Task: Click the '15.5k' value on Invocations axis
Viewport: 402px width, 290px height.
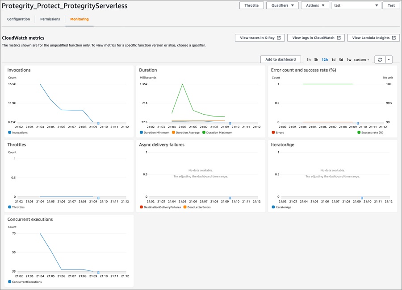Action: 12,84
